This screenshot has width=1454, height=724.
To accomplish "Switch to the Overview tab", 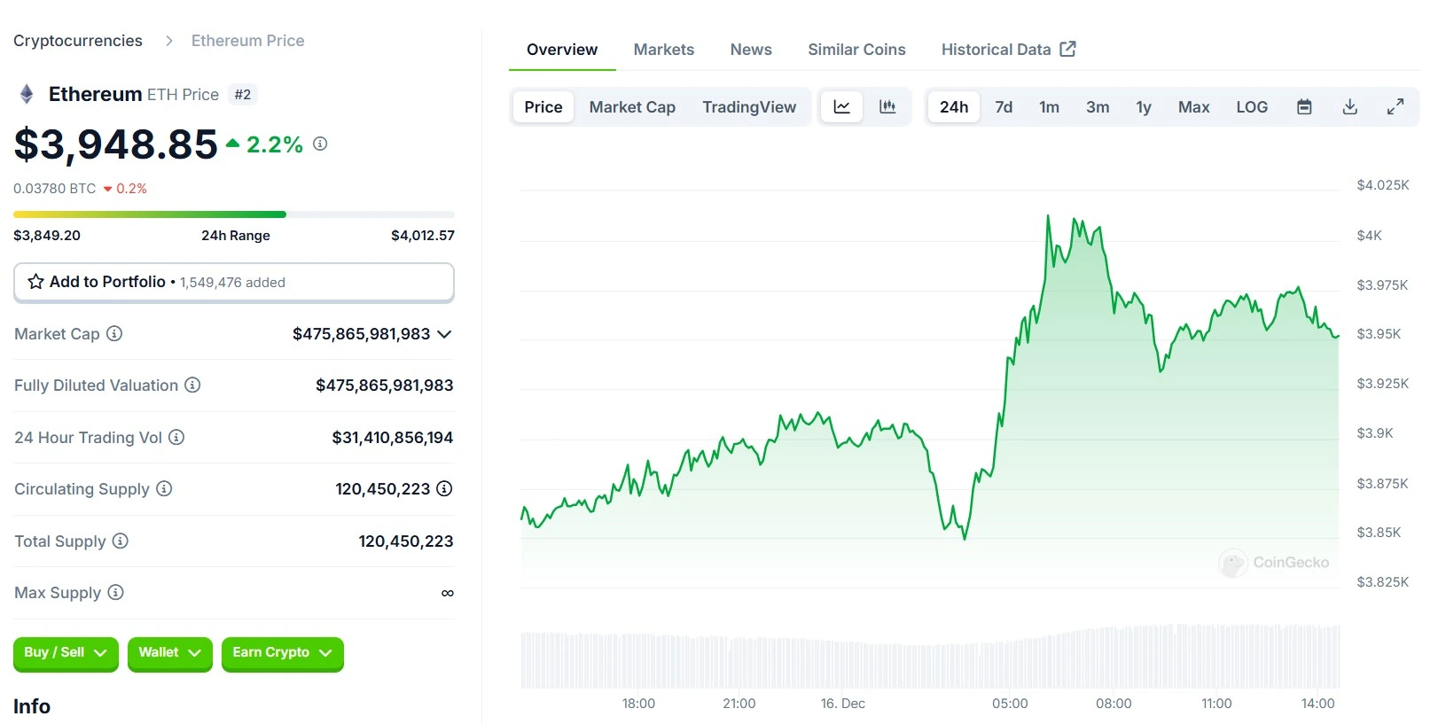I will tap(562, 50).
